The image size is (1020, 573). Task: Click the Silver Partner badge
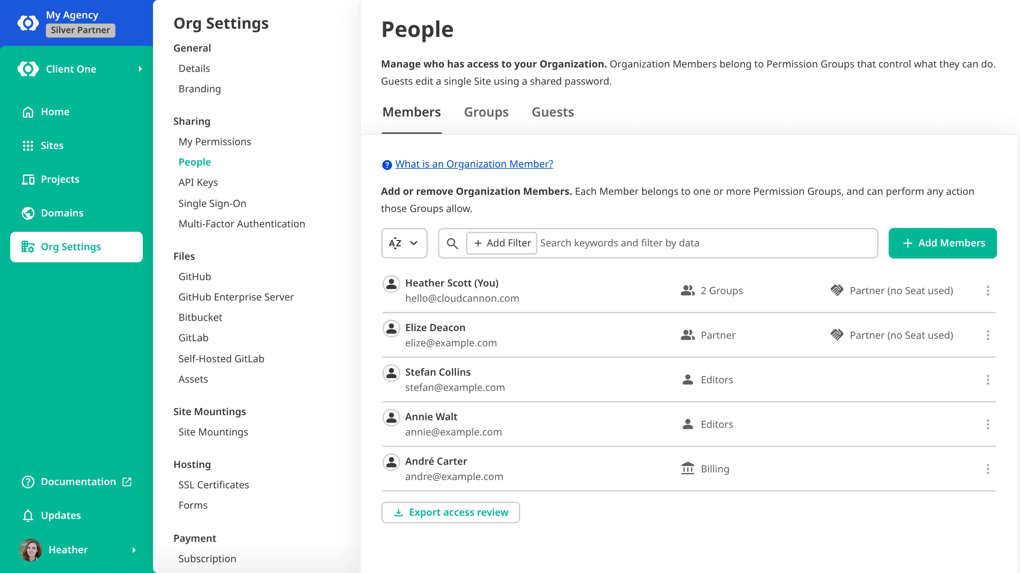click(80, 30)
